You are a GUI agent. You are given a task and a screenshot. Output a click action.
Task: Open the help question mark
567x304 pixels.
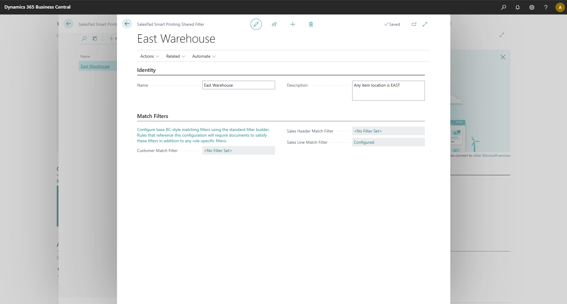[546, 7]
